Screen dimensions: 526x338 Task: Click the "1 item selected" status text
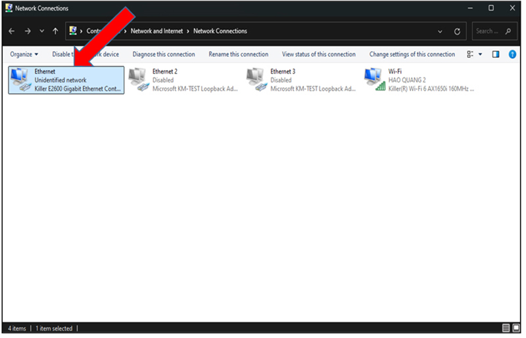coord(54,329)
